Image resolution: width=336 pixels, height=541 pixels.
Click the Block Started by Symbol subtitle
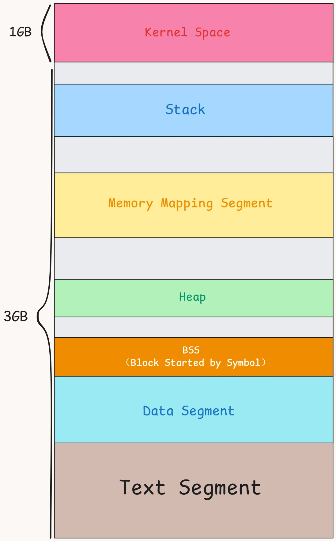coord(195,363)
